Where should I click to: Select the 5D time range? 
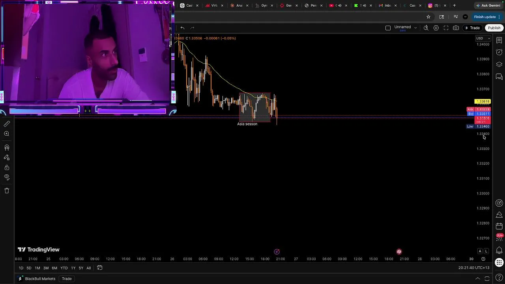[x=29, y=268]
